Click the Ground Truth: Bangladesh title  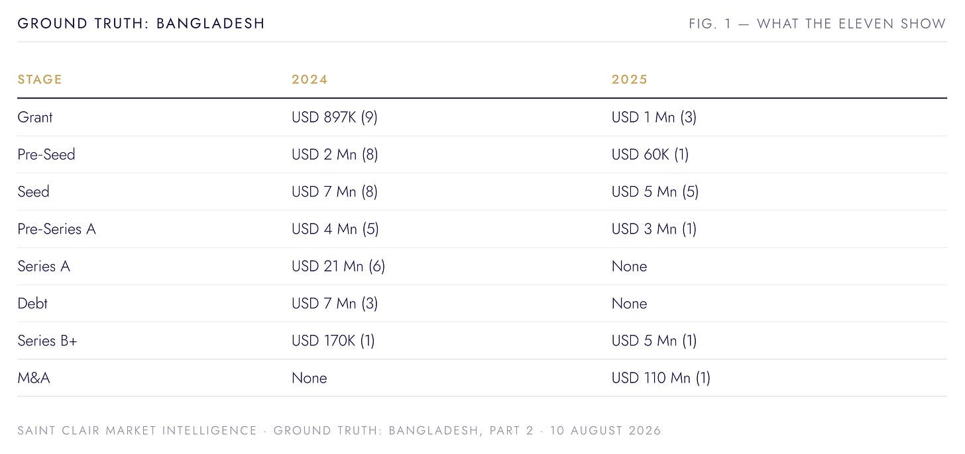[x=141, y=23]
